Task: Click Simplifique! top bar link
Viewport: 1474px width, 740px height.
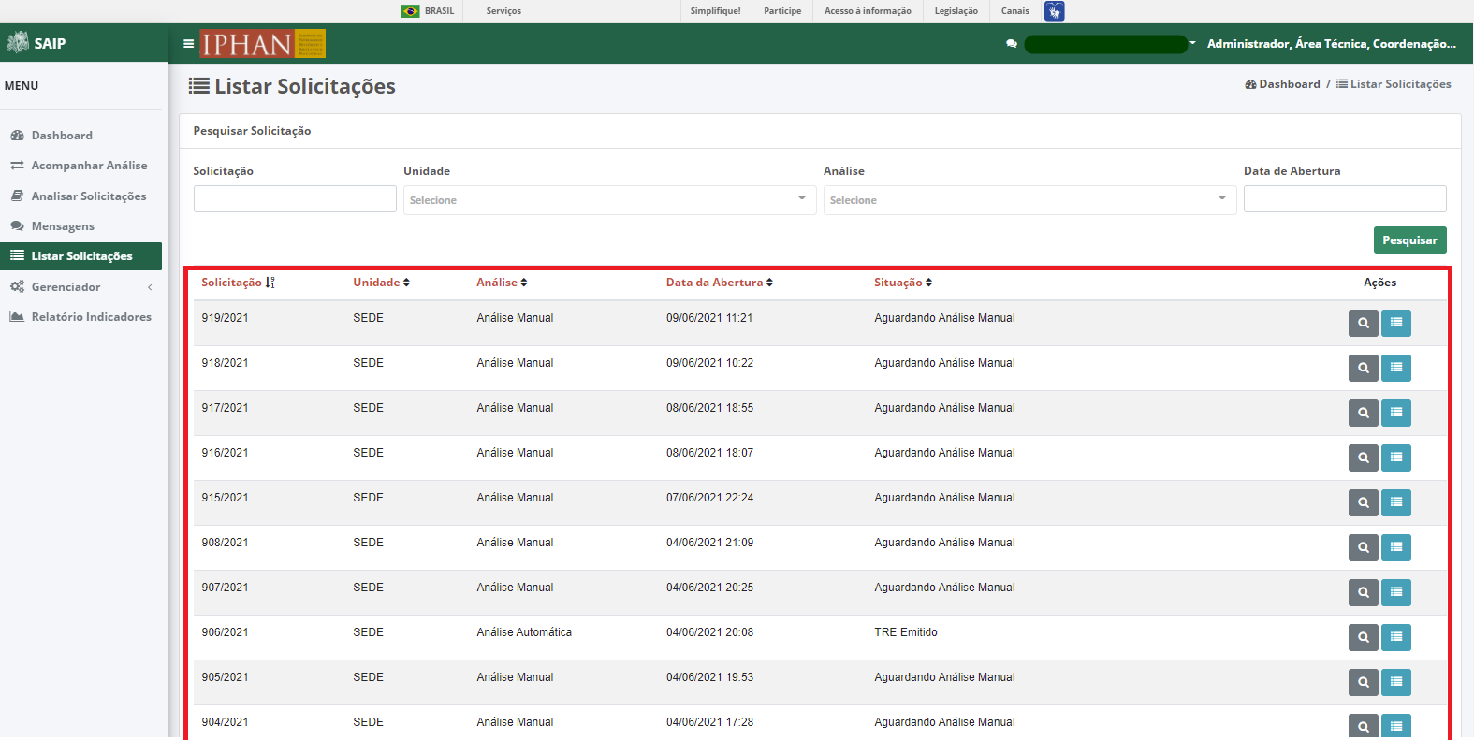Action: 715,11
